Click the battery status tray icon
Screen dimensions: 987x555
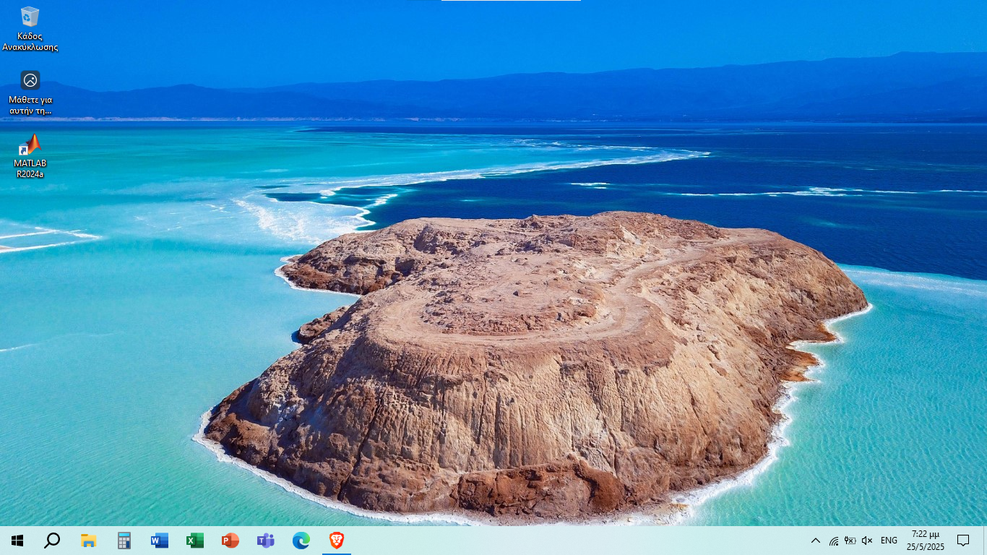850,541
